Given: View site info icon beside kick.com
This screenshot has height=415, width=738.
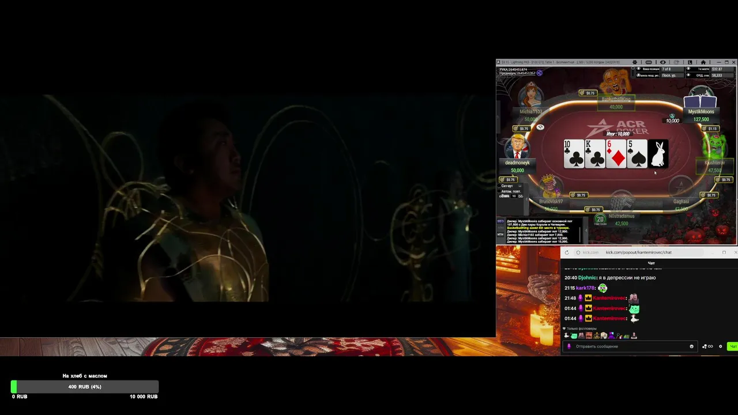Looking at the screenshot, I should (578, 252).
